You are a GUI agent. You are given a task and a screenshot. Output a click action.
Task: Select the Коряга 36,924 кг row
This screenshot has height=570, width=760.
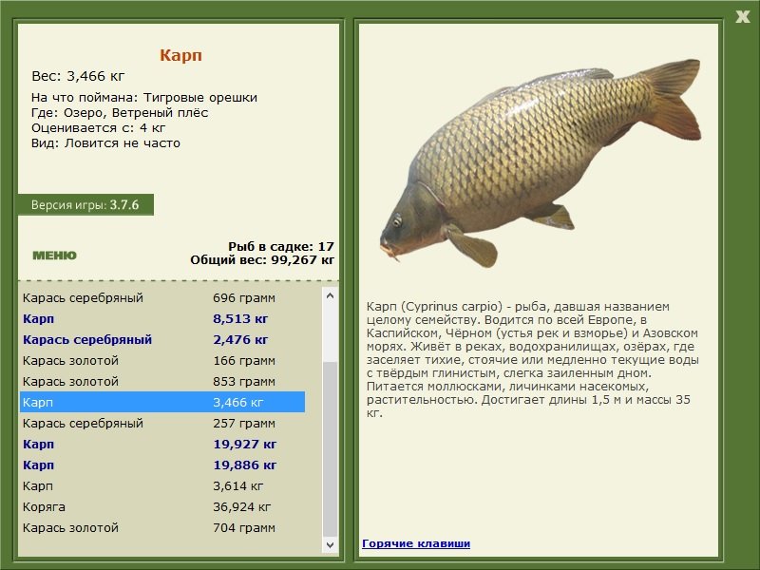(x=161, y=507)
